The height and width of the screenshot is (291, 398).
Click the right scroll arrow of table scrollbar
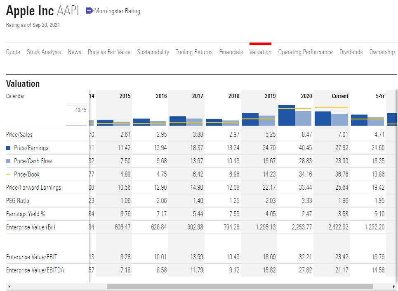click(x=393, y=286)
